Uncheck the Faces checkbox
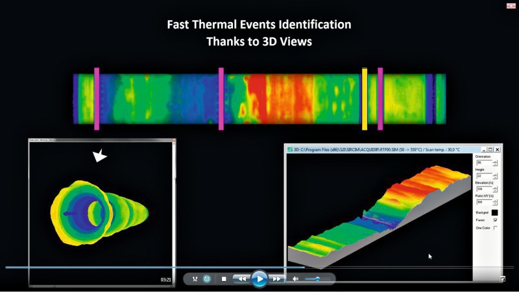 point(496,220)
